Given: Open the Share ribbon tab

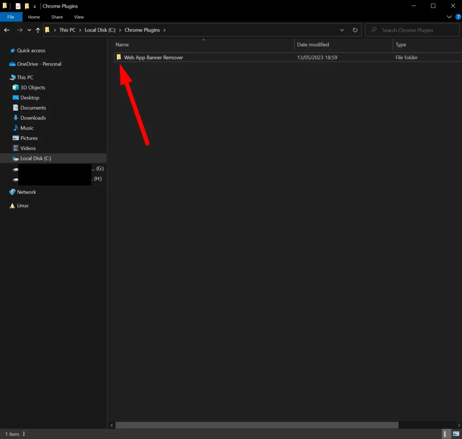Looking at the screenshot, I should [57, 17].
